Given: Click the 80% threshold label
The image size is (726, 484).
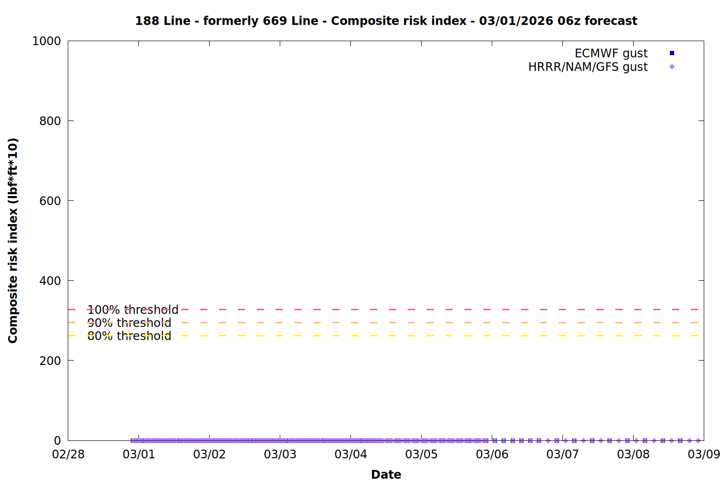Looking at the screenshot, I should click(129, 336).
